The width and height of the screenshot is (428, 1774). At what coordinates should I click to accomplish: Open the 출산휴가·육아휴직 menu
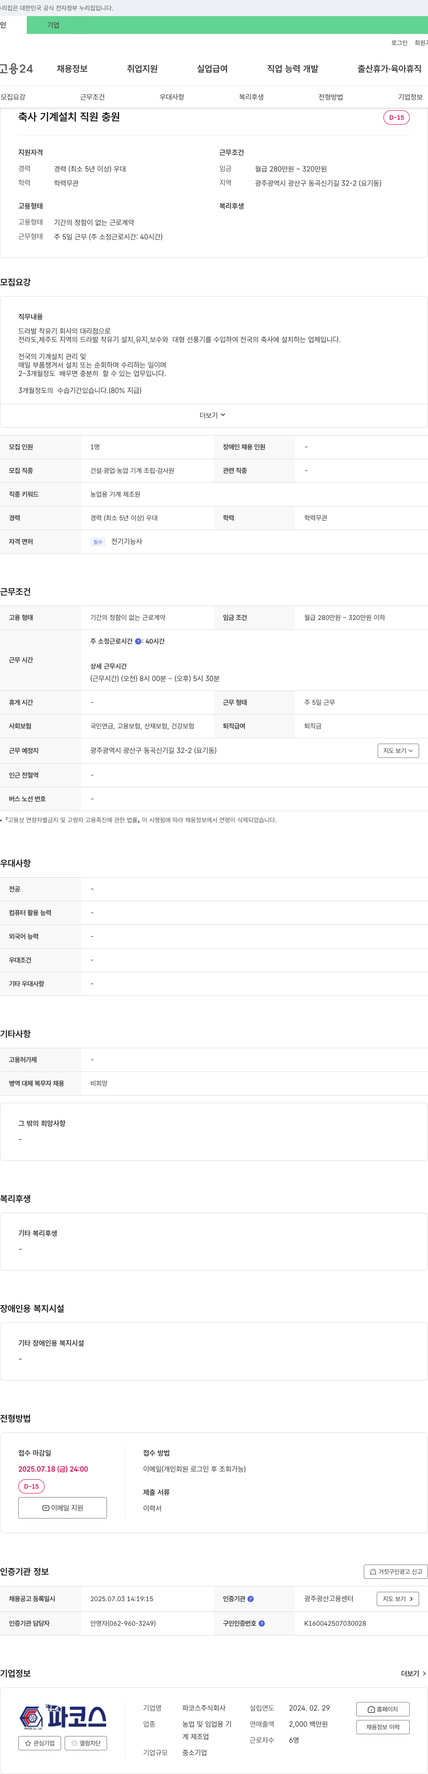click(390, 69)
